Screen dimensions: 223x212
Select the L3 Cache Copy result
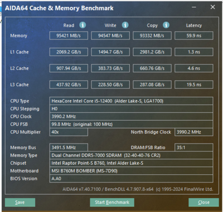[x=152, y=85]
